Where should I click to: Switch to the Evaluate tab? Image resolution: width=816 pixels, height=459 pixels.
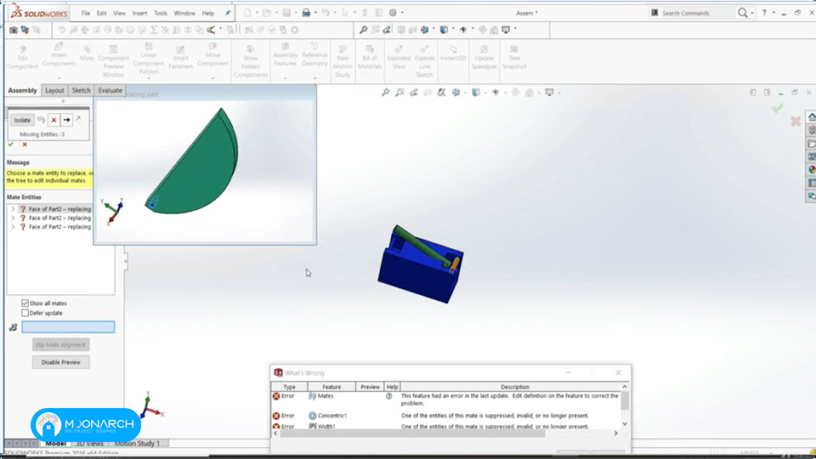pyautogui.click(x=110, y=90)
